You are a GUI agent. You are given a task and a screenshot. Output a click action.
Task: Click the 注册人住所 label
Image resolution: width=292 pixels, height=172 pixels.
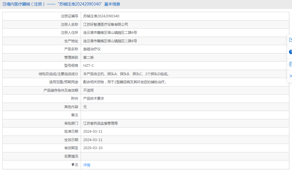pyautogui.click(x=69, y=33)
